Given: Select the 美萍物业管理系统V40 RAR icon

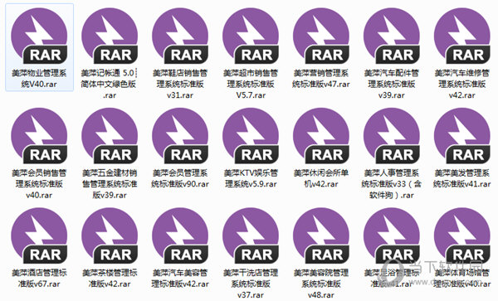Looking at the screenshot, I should (39, 36).
